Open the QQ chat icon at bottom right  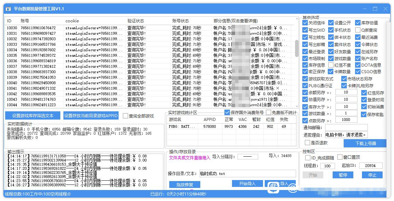273,187
